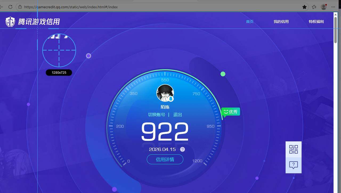
Task: Click the 切换账号 link
Action: click(157, 115)
